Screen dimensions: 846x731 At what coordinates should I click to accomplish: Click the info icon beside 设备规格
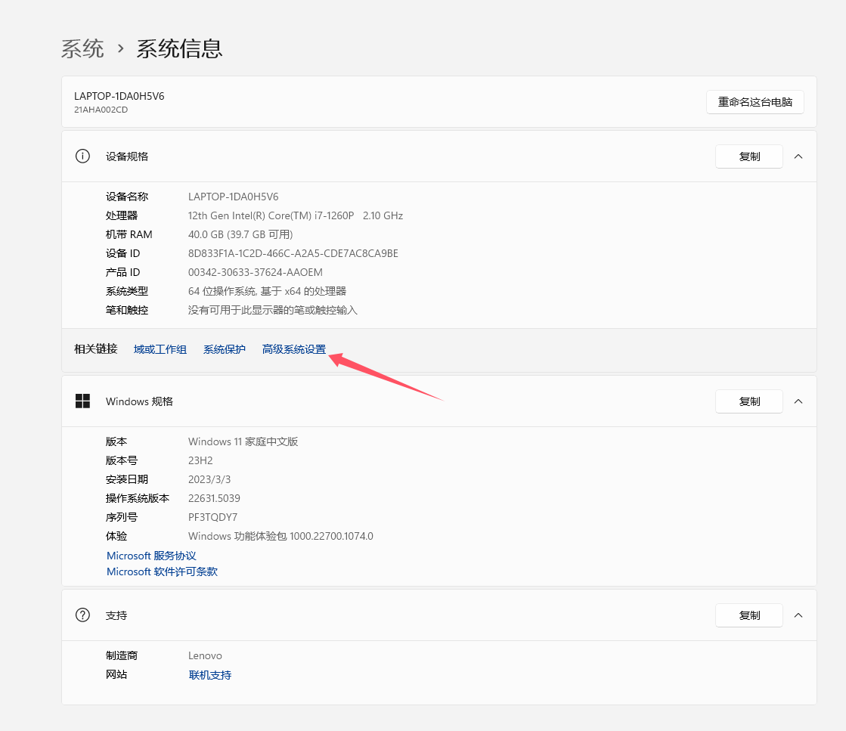click(x=82, y=156)
